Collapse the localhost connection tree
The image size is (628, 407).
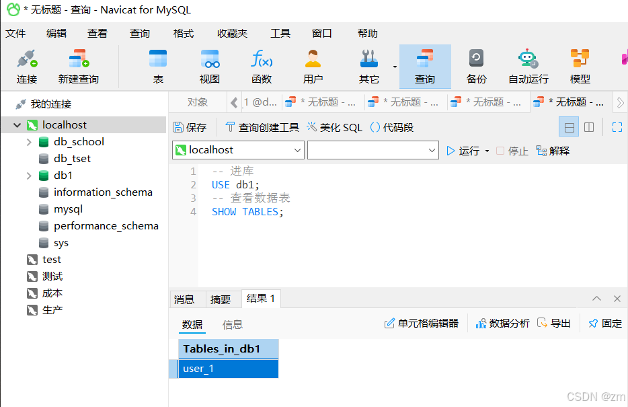16,124
